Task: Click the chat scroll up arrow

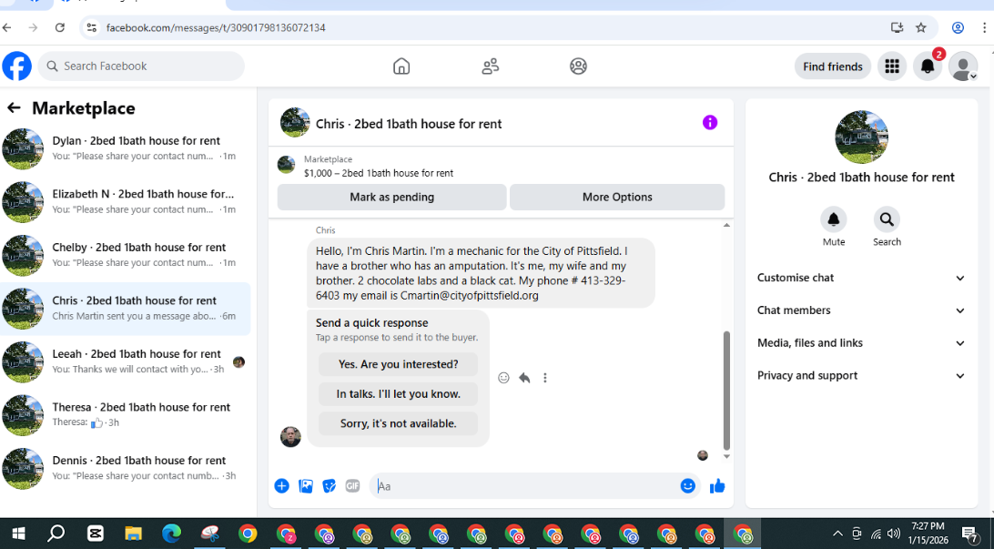Action: 726,225
